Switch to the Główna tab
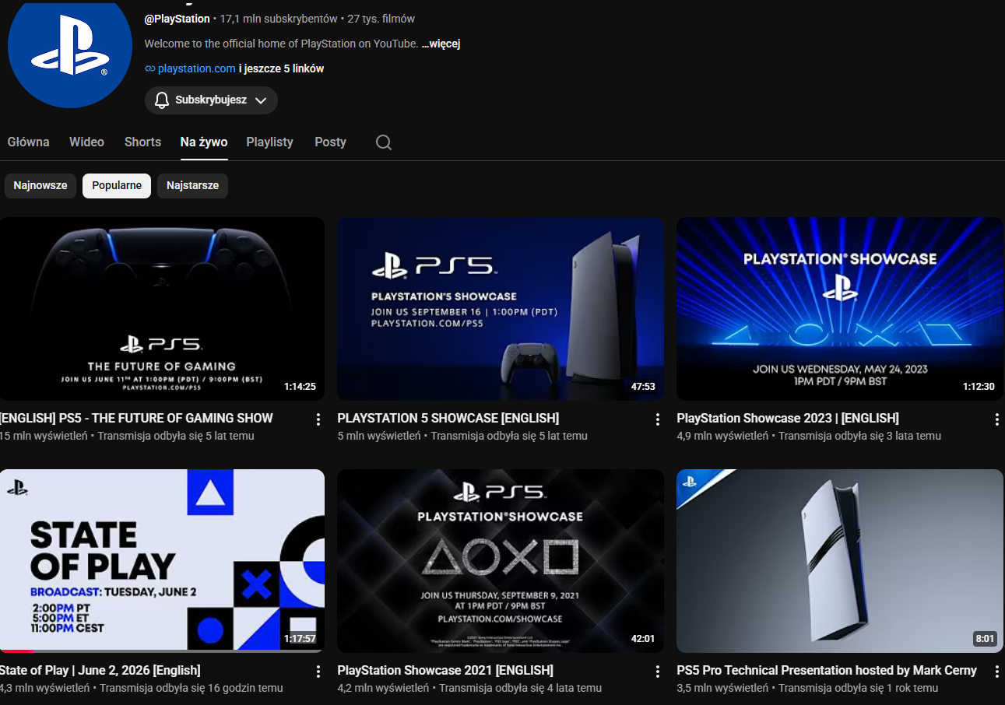 29,142
